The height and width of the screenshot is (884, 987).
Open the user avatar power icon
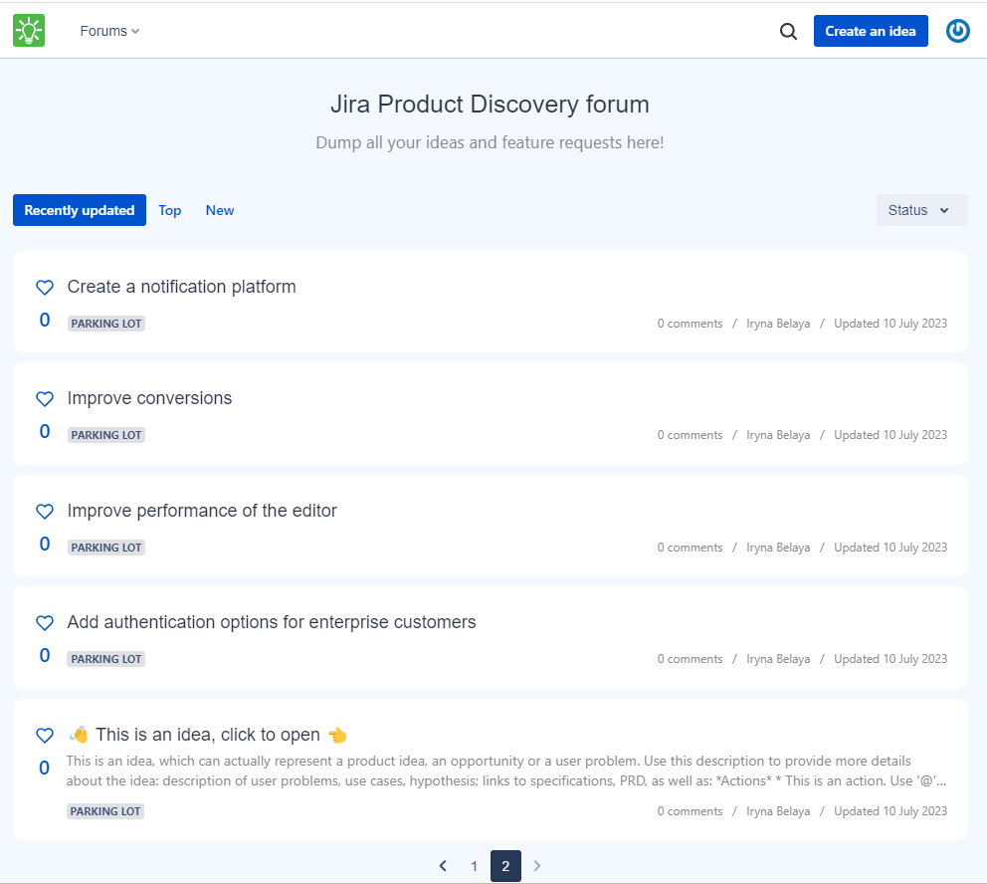click(957, 31)
